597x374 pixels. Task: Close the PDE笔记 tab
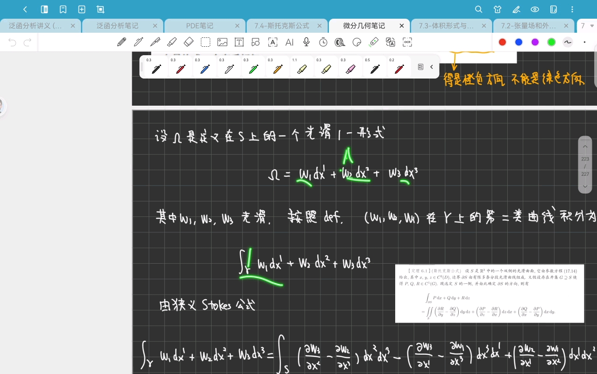tap(237, 26)
